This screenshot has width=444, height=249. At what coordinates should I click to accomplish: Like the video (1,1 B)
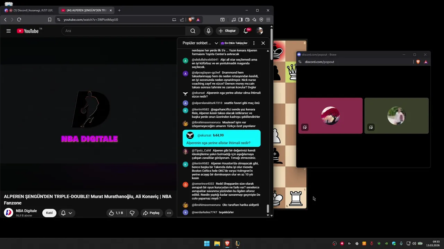116,213
